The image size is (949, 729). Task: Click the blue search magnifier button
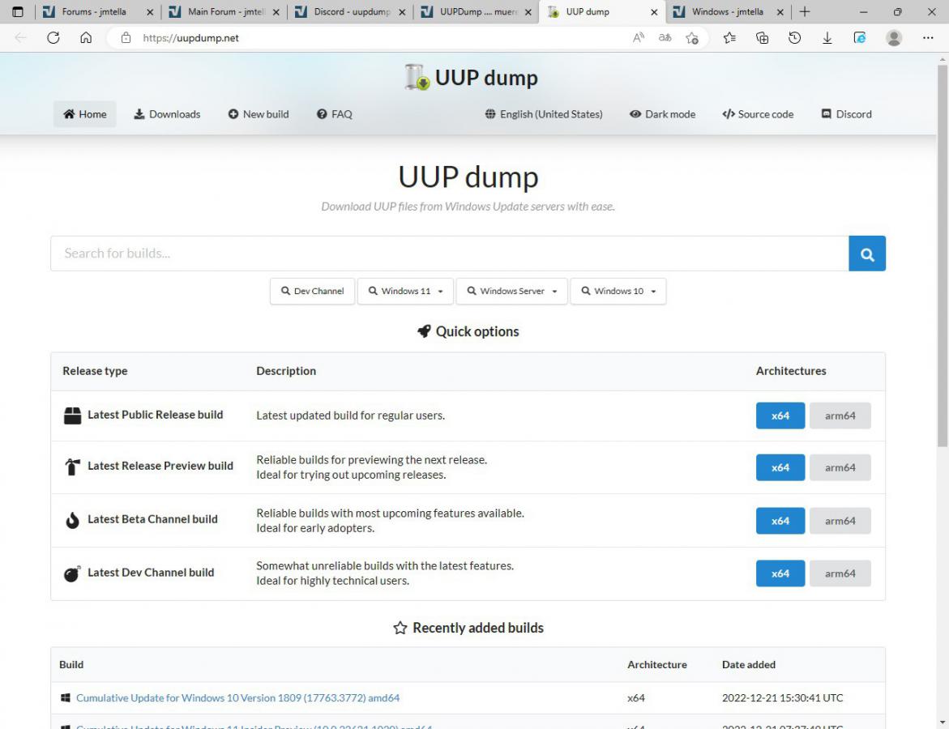click(866, 254)
